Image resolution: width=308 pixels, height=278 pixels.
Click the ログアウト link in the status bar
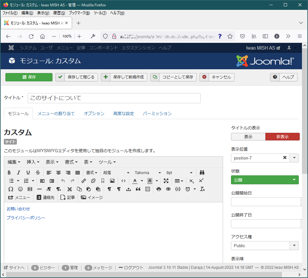coord(131,268)
